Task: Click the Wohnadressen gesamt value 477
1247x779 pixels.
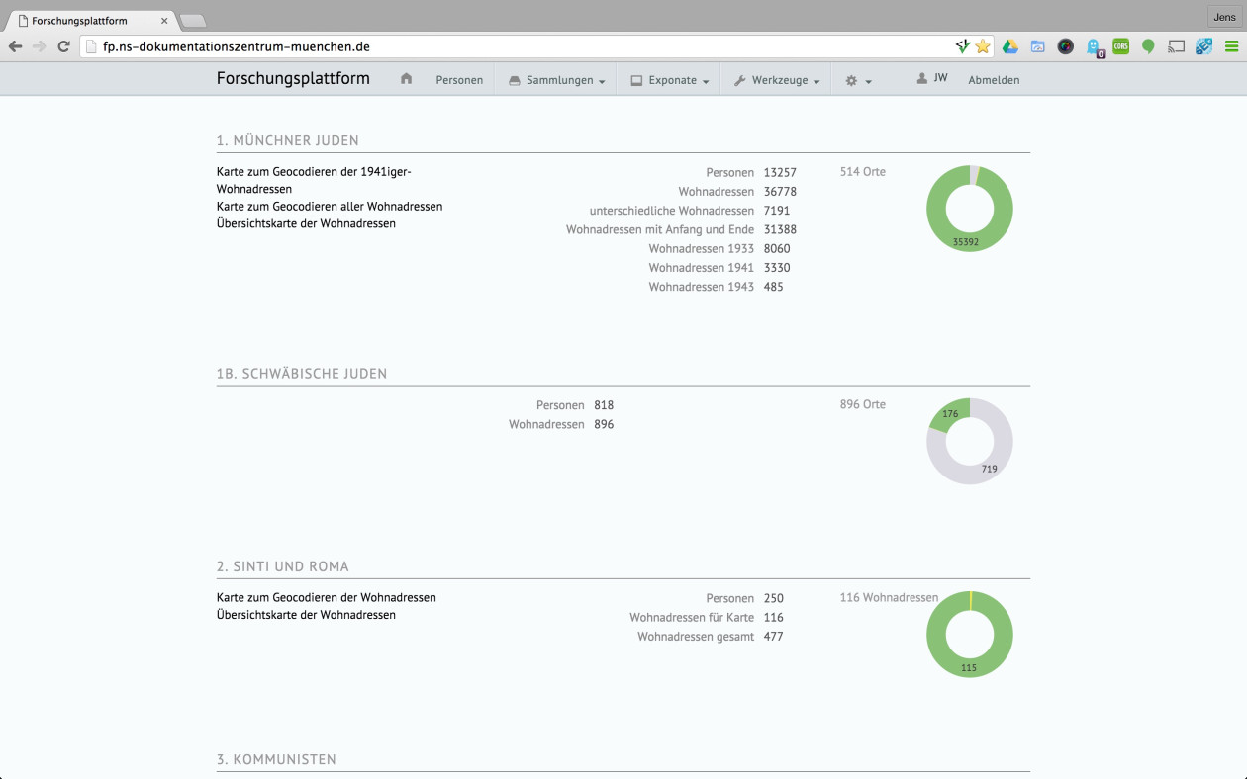Action: [774, 637]
